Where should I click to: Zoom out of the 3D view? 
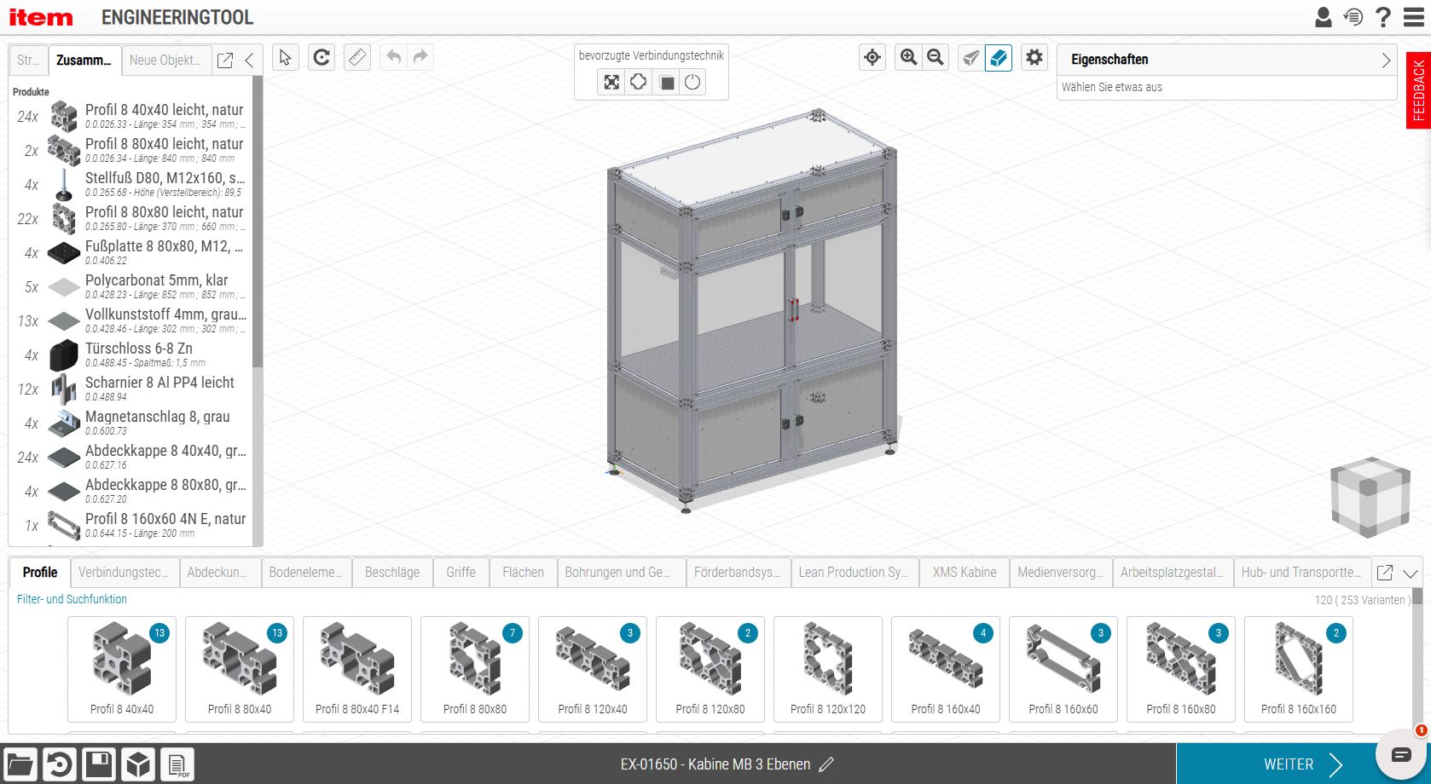936,58
